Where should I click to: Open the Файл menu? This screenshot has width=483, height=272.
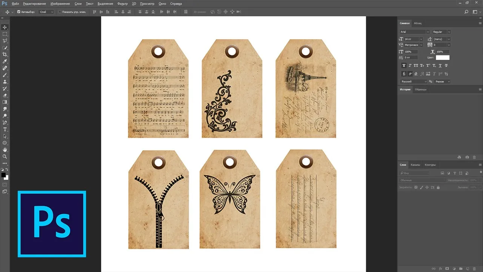pos(15,3)
